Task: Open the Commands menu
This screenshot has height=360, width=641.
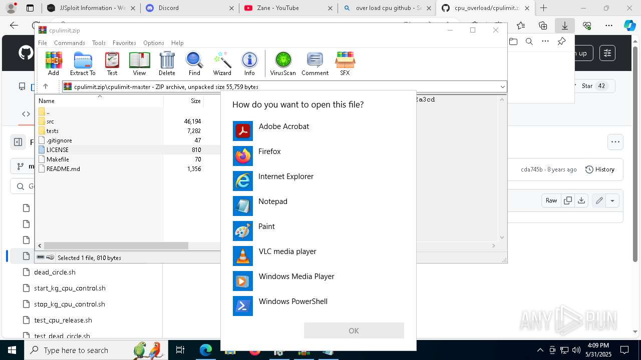Action: 70,43
